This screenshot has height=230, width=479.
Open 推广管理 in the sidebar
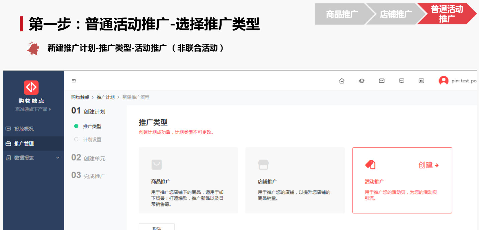tap(24, 143)
